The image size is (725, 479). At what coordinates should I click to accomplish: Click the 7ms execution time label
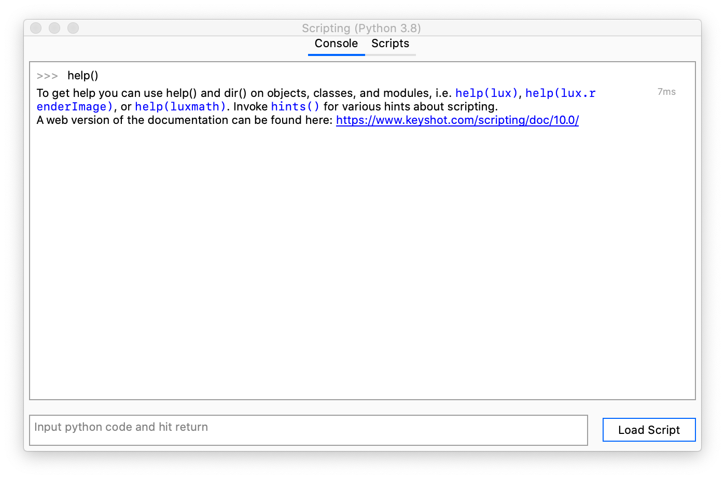(666, 91)
